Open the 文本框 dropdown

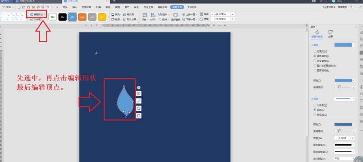pyautogui.click(x=37, y=20)
